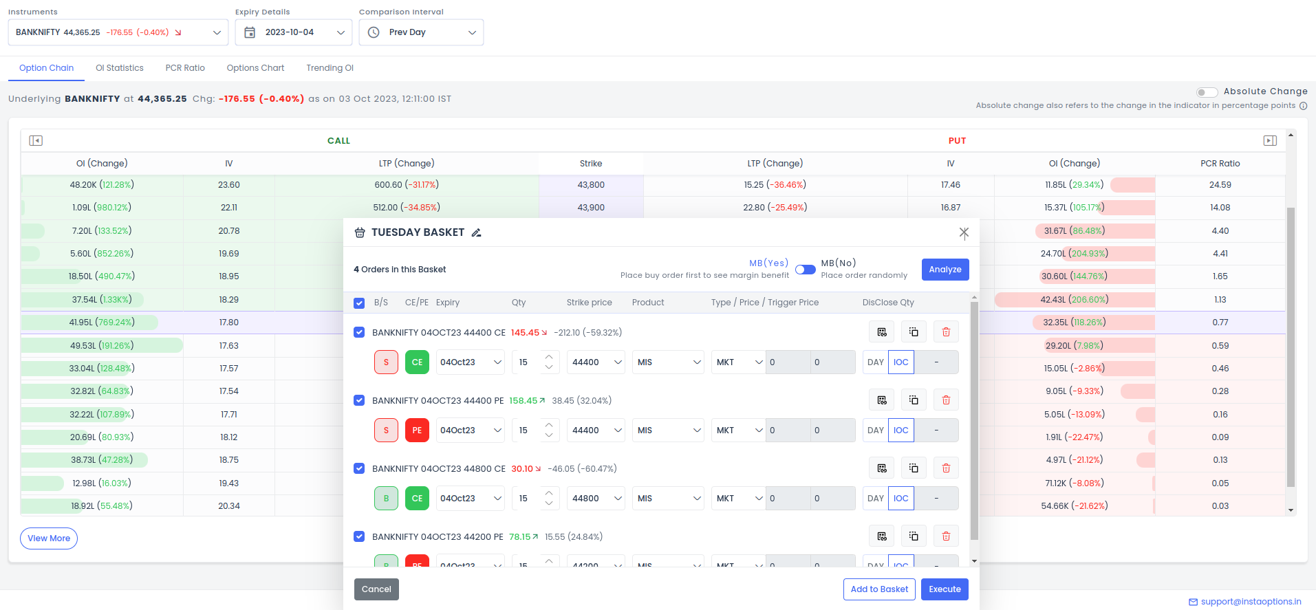Toggle CE option type on 44800 CE order
Image resolution: width=1316 pixels, height=610 pixels.
pyautogui.click(x=417, y=499)
